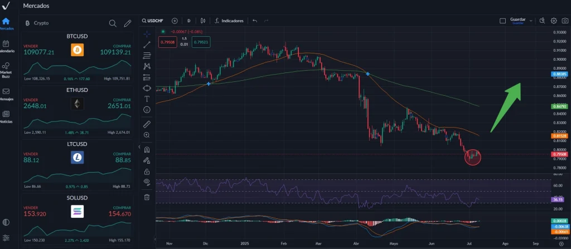Click the USDCHF symbol search field
Viewport: 571px width, 249px height.
point(152,21)
